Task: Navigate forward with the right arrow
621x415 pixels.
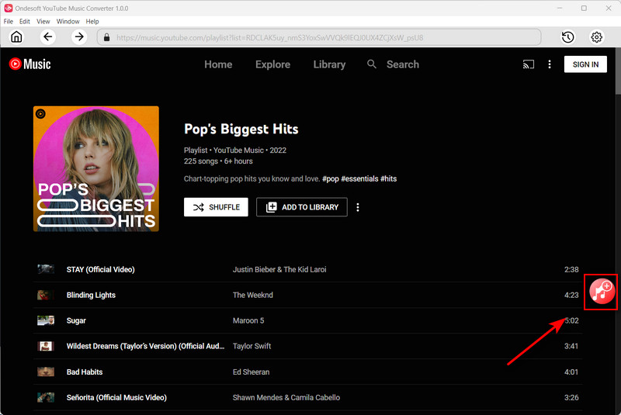Action: (79, 37)
